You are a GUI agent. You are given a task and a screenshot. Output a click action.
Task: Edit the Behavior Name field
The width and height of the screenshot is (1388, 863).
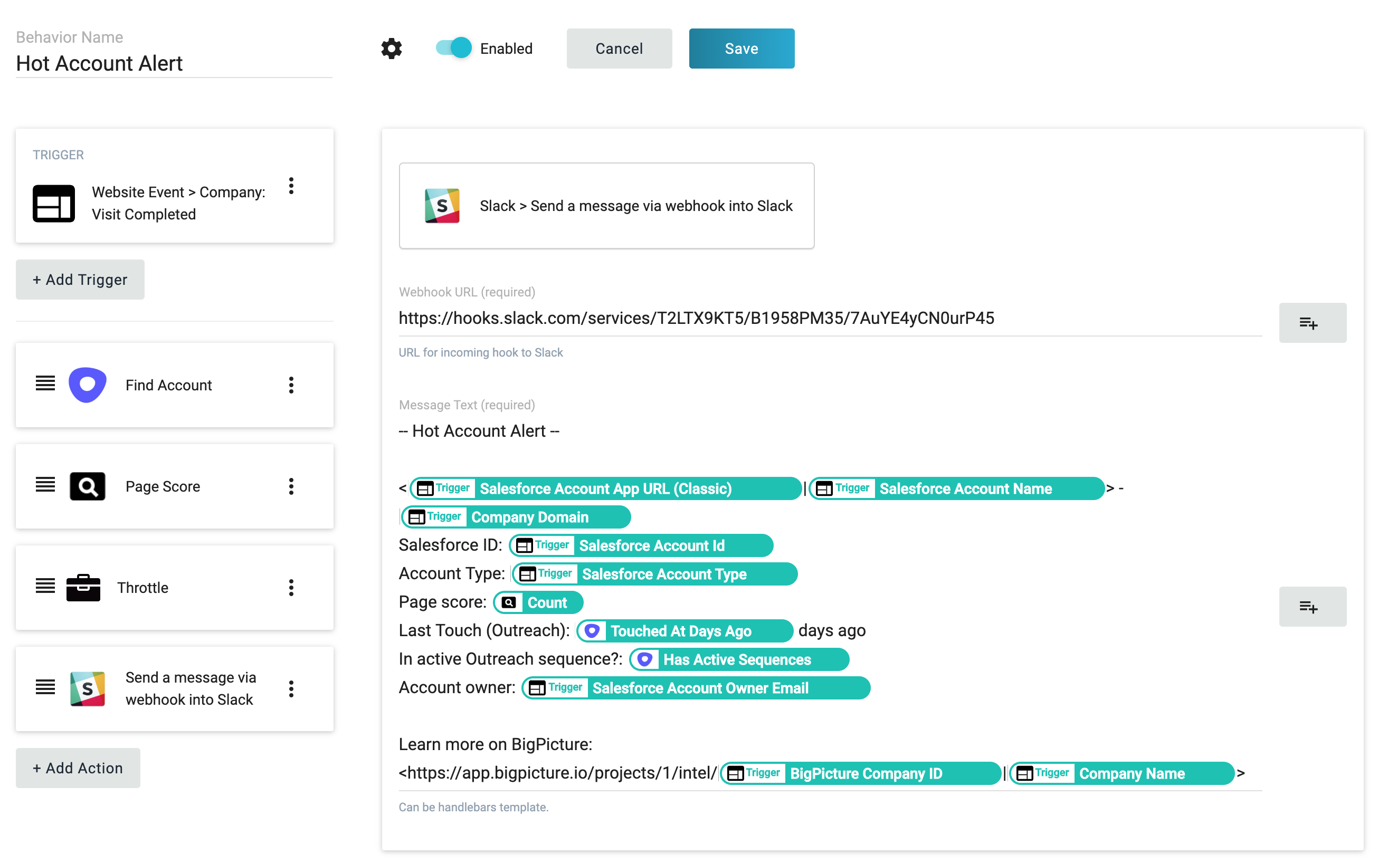[x=174, y=63]
